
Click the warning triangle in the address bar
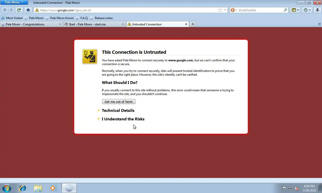tap(37, 10)
